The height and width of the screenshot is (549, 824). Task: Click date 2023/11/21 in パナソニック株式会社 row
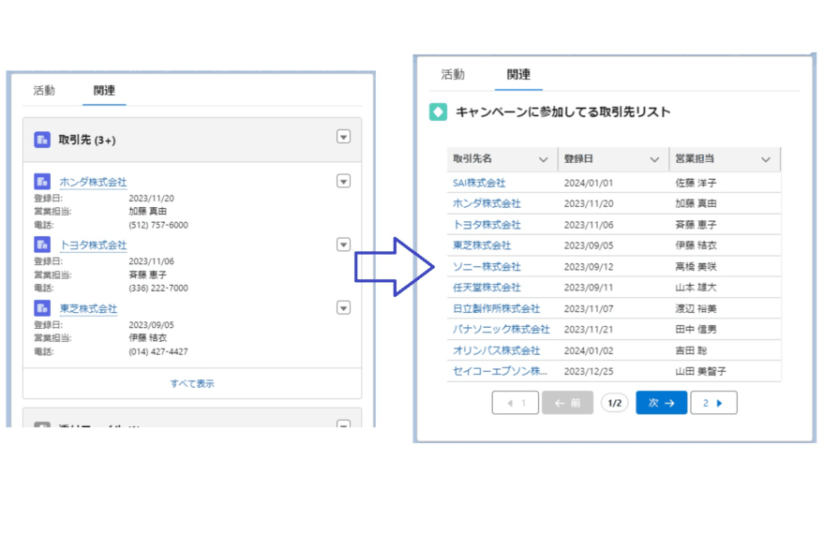(x=589, y=330)
